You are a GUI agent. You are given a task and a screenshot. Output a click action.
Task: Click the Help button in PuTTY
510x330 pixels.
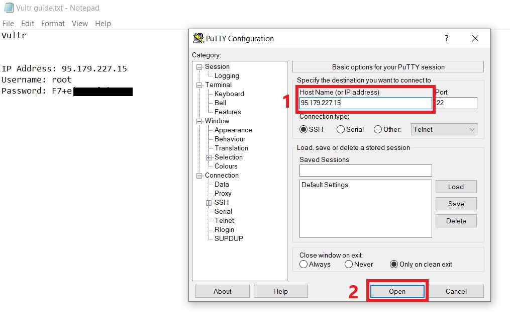(x=280, y=291)
